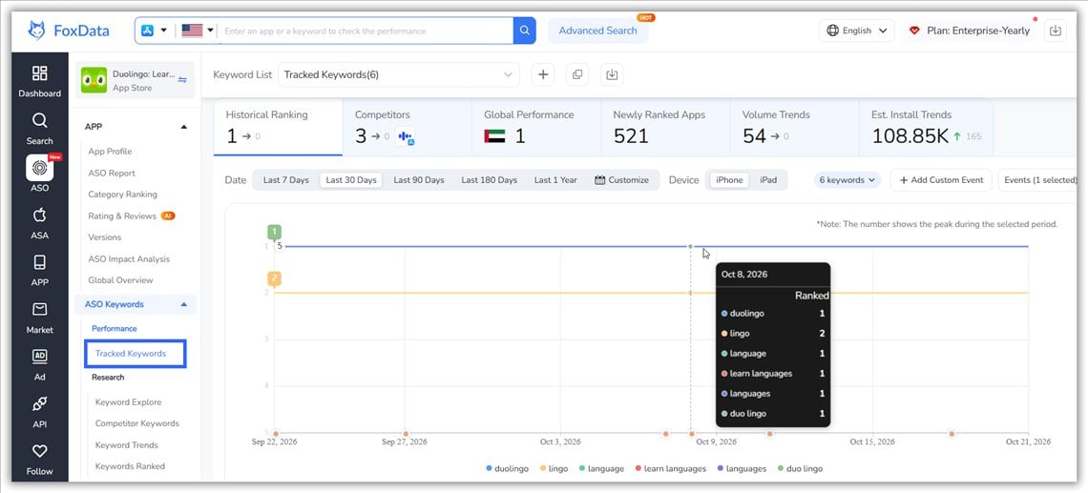Switch device to iPhone

pos(728,179)
